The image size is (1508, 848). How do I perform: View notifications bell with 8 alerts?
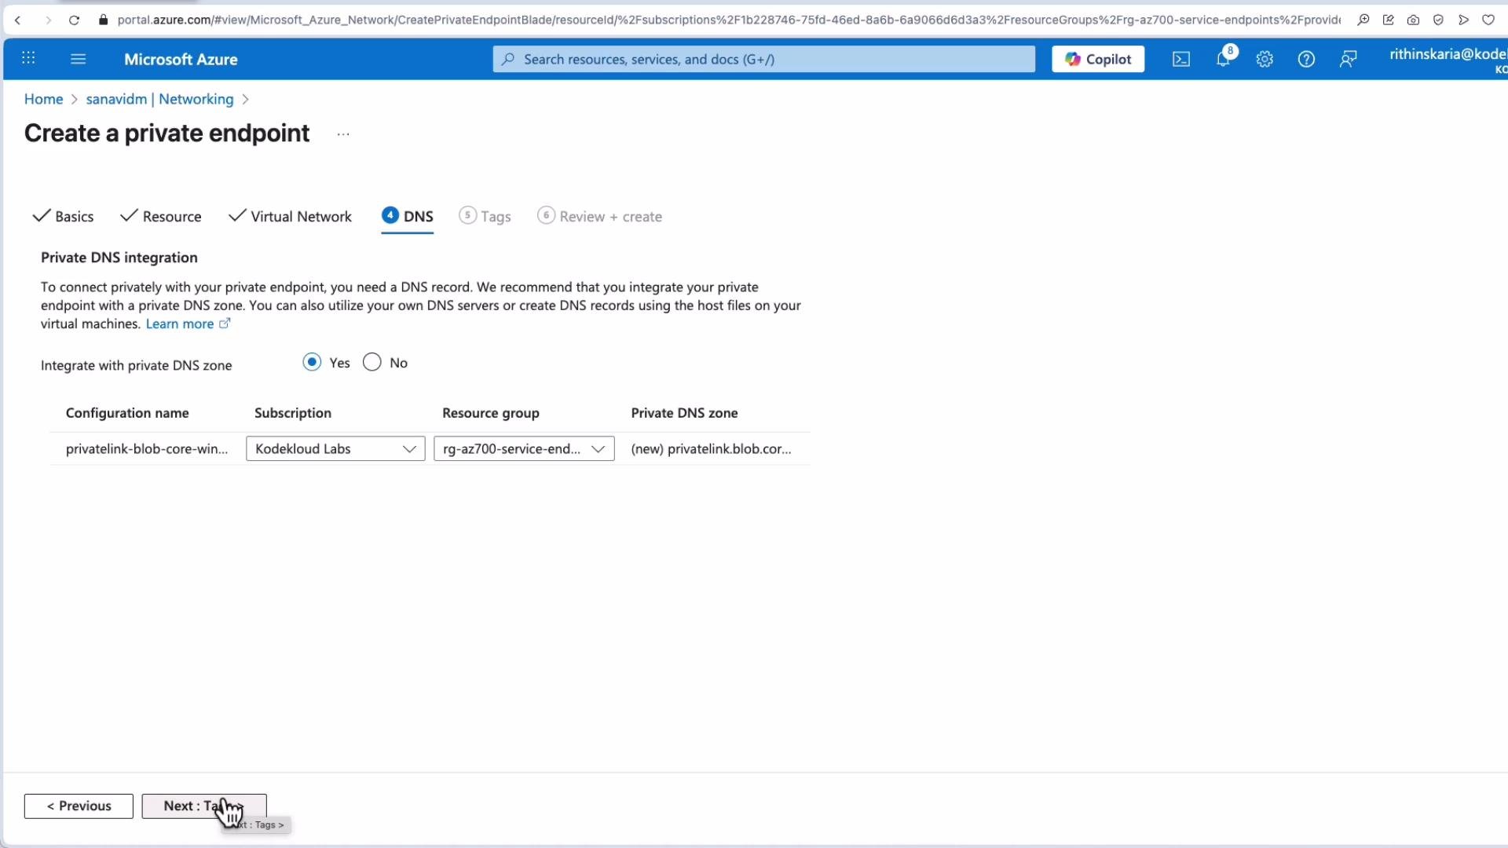[1224, 58]
